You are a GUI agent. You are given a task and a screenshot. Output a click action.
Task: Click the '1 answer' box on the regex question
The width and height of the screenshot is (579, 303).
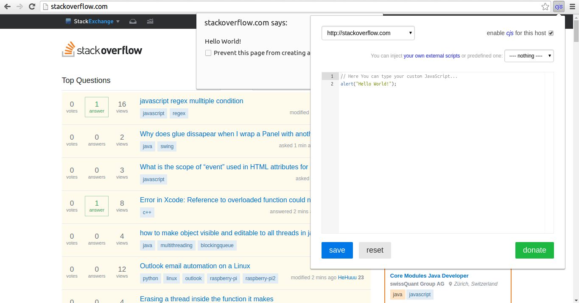[x=97, y=107]
